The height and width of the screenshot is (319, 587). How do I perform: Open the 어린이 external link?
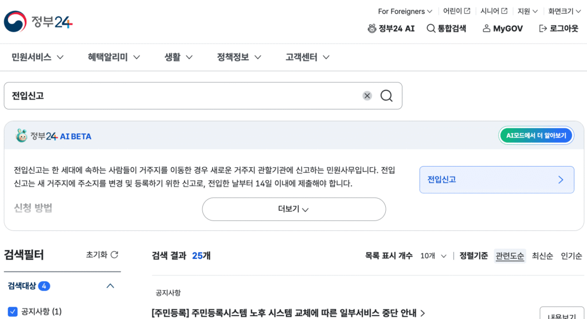coord(456,11)
